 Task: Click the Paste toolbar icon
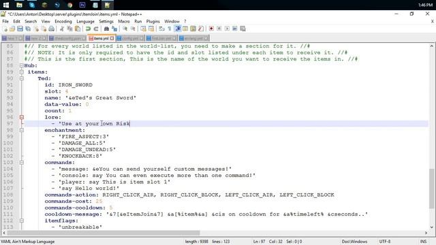[78, 29]
